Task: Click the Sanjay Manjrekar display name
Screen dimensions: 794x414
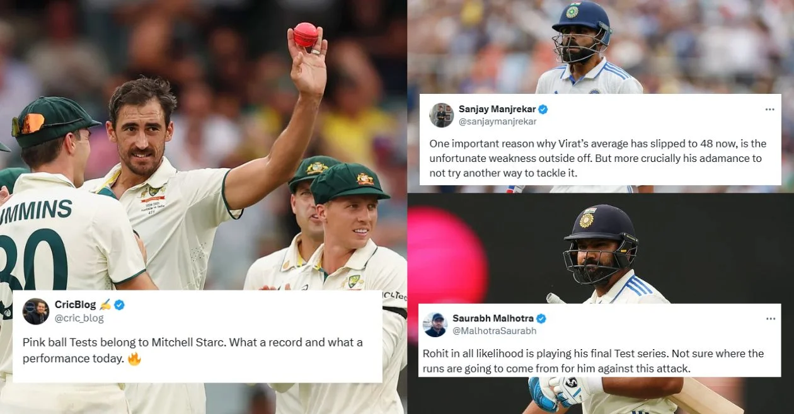Action: click(x=497, y=109)
